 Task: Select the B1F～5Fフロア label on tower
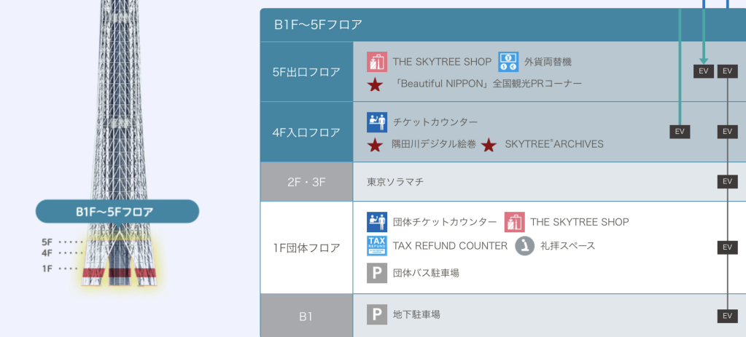117,211
